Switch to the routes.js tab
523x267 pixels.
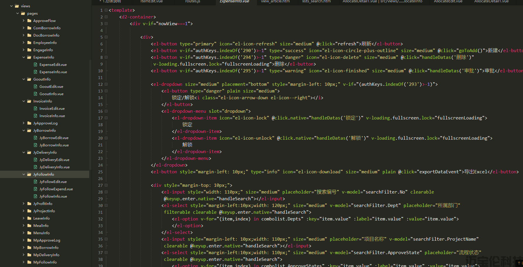(193, 1)
